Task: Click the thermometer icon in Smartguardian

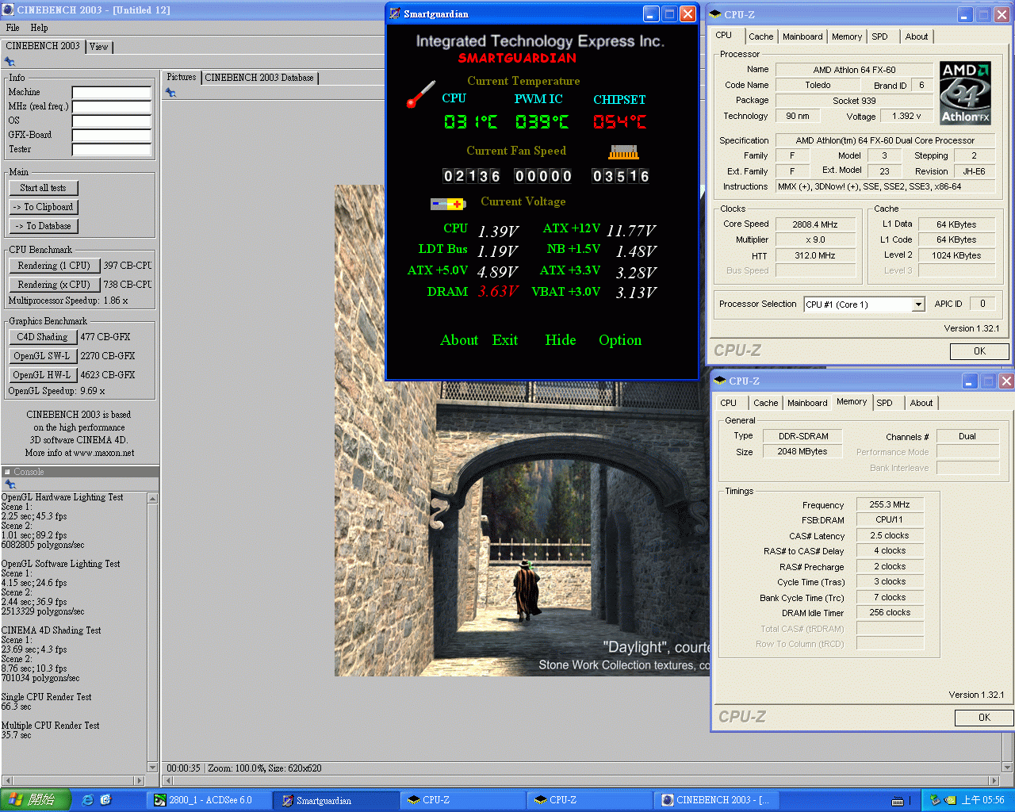Action: tap(420, 94)
